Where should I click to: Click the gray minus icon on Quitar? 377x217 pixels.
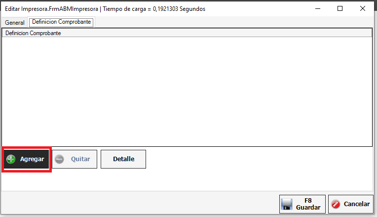pyautogui.click(x=59, y=159)
